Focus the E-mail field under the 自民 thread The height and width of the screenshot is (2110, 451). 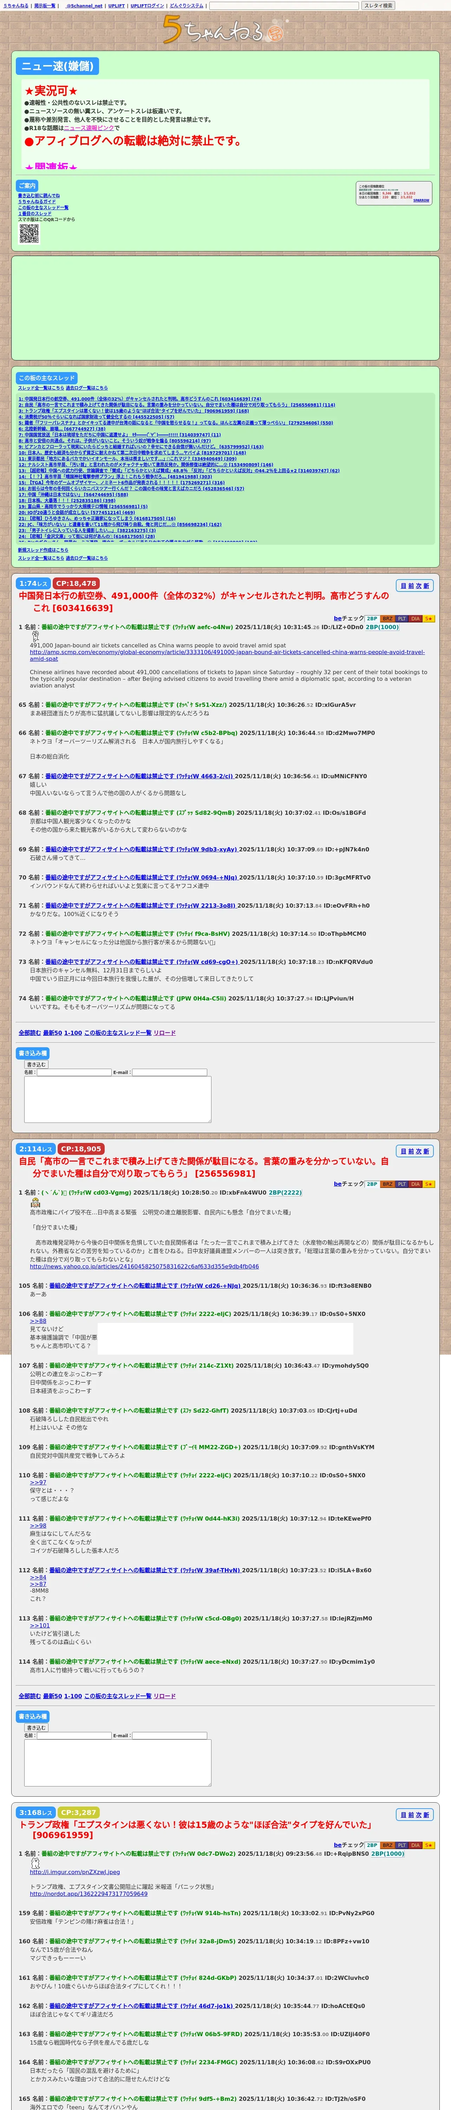click(169, 1736)
